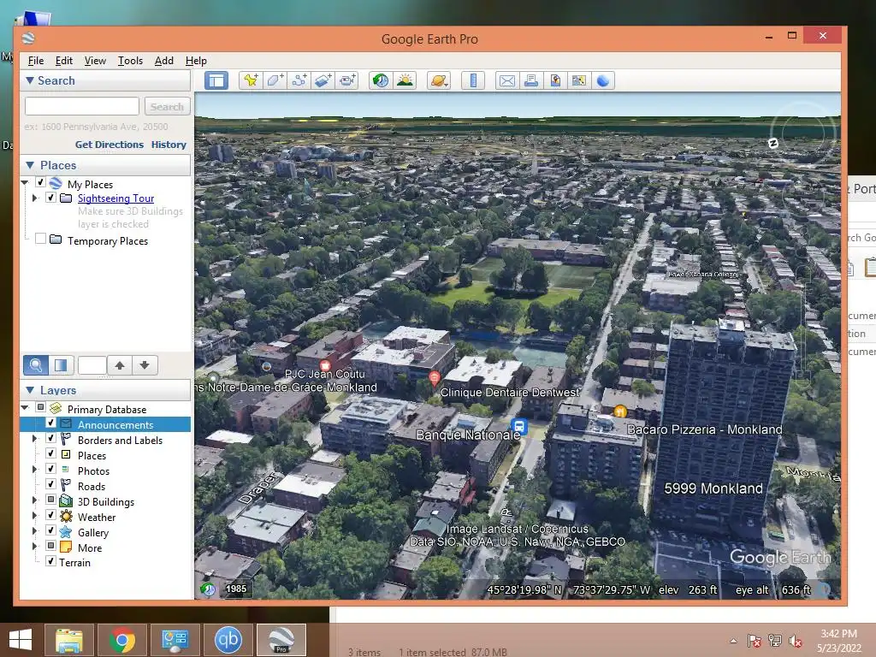The image size is (876, 657).
Task: Add a placemark with the pushpin tool
Action: click(251, 80)
